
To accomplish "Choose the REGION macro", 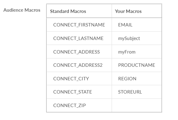I will click(x=127, y=79).
